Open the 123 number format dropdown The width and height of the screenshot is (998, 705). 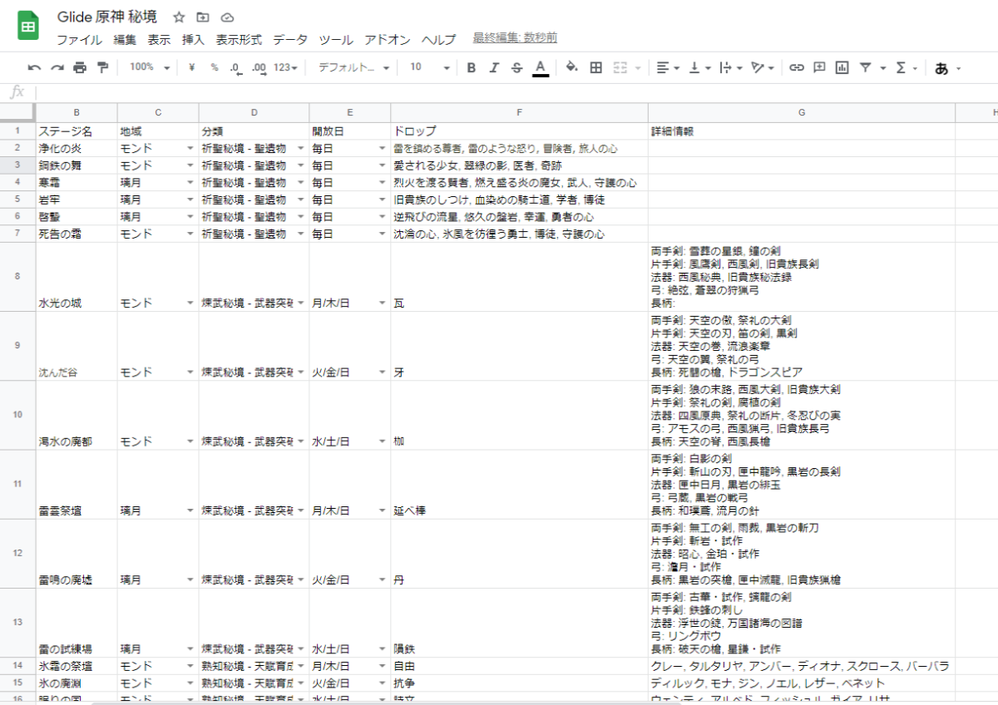[285, 68]
